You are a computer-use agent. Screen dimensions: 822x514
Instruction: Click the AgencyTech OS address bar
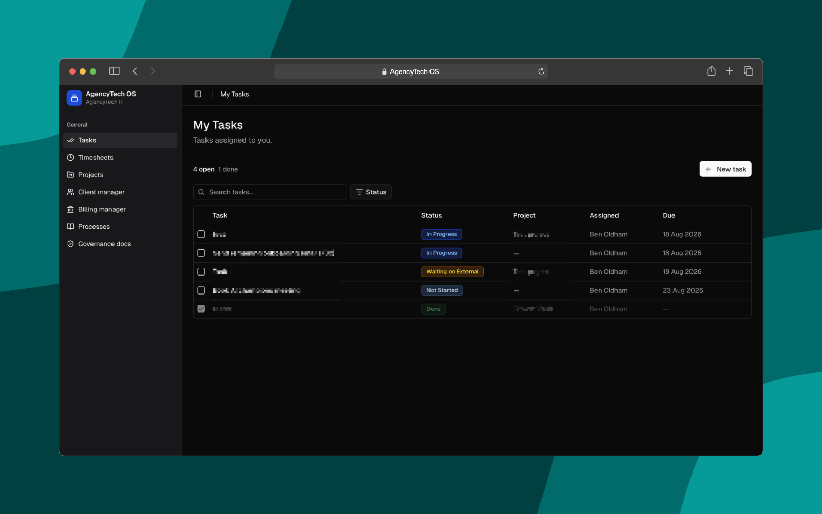click(410, 71)
